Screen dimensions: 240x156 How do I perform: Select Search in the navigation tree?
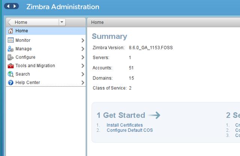click(x=22, y=74)
